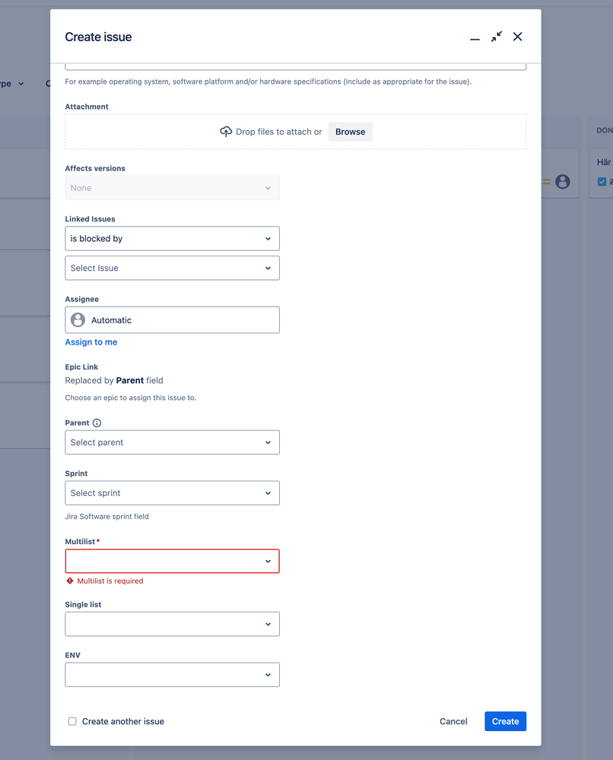
Task: Click the Parent info icon
Action: pyautogui.click(x=97, y=423)
